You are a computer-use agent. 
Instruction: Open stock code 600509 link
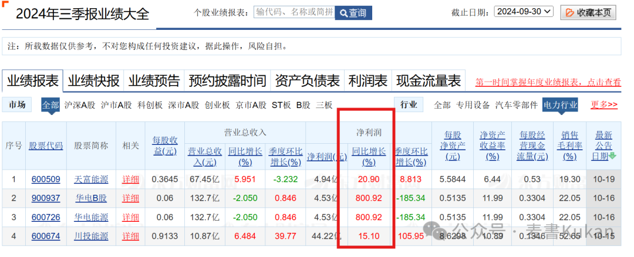(x=46, y=179)
